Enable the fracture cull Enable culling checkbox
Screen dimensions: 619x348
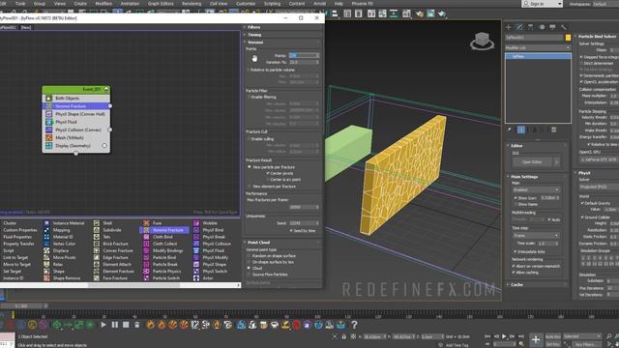[249, 139]
